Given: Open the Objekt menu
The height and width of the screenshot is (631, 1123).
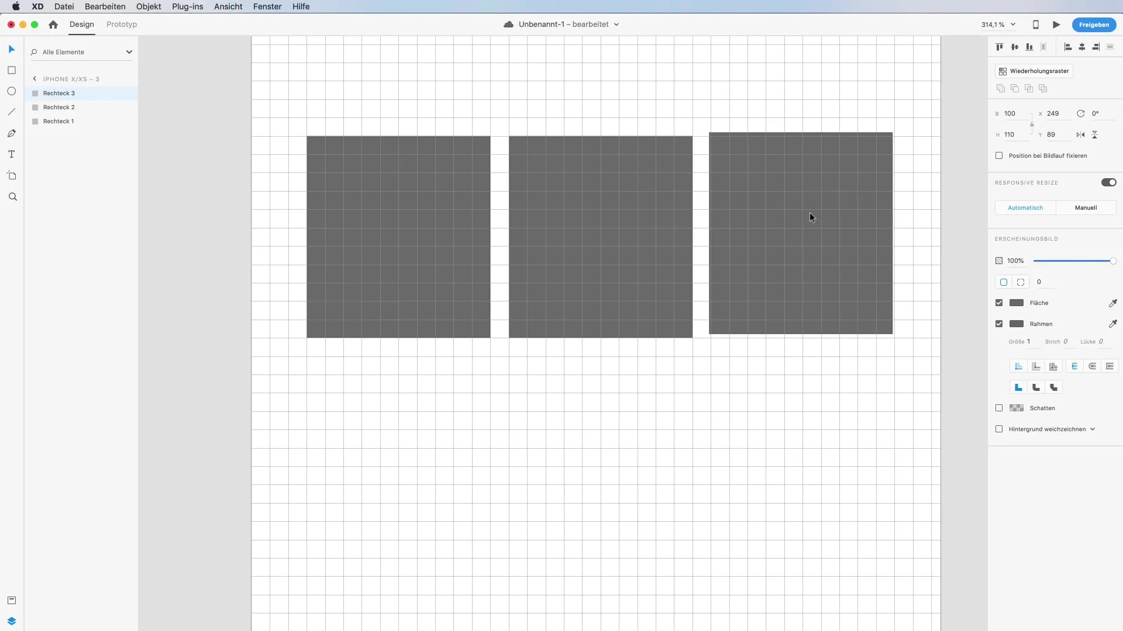Looking at the screenshot, I should click(149, 6).
